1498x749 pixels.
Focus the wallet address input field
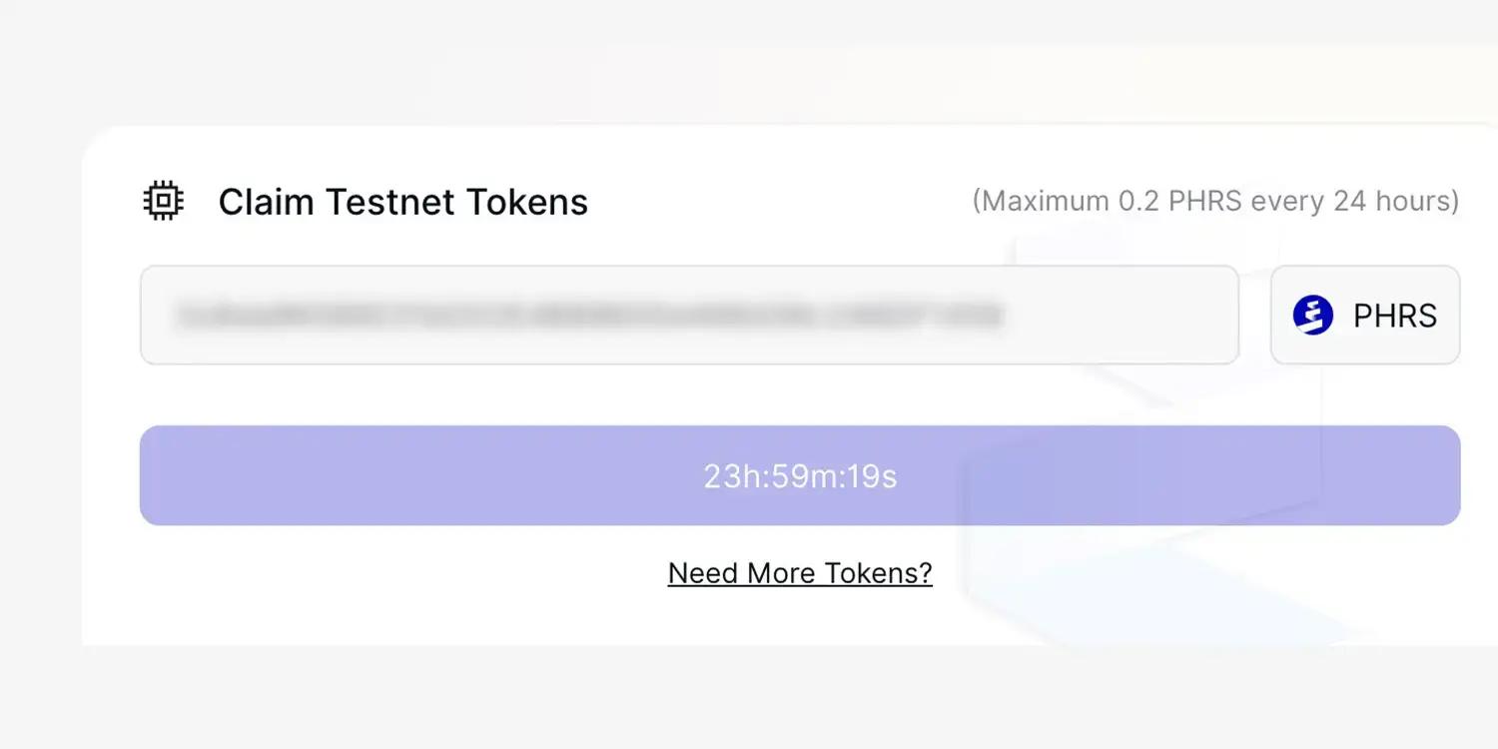[689, 316]
